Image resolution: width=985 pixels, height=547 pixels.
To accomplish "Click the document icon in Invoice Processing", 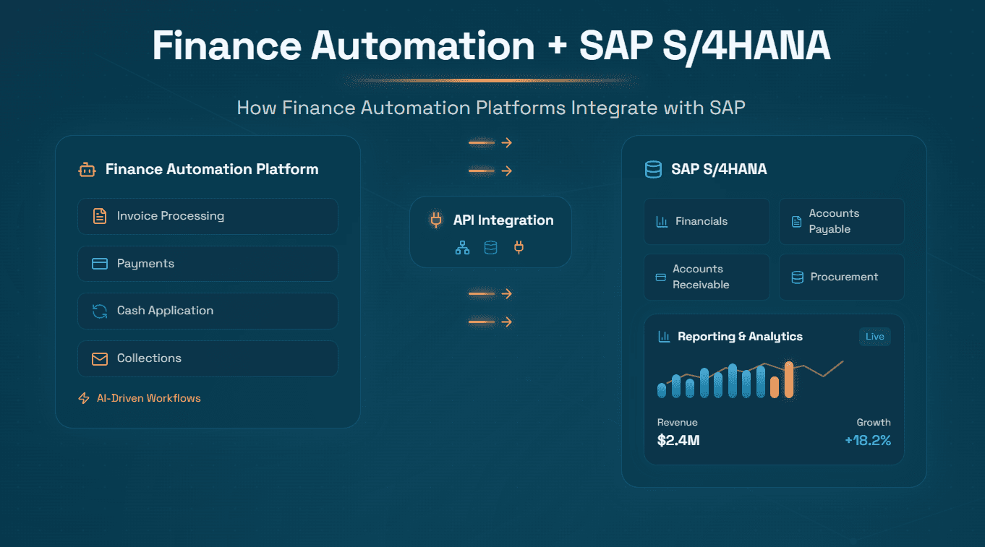I will [x=100, y=216].
